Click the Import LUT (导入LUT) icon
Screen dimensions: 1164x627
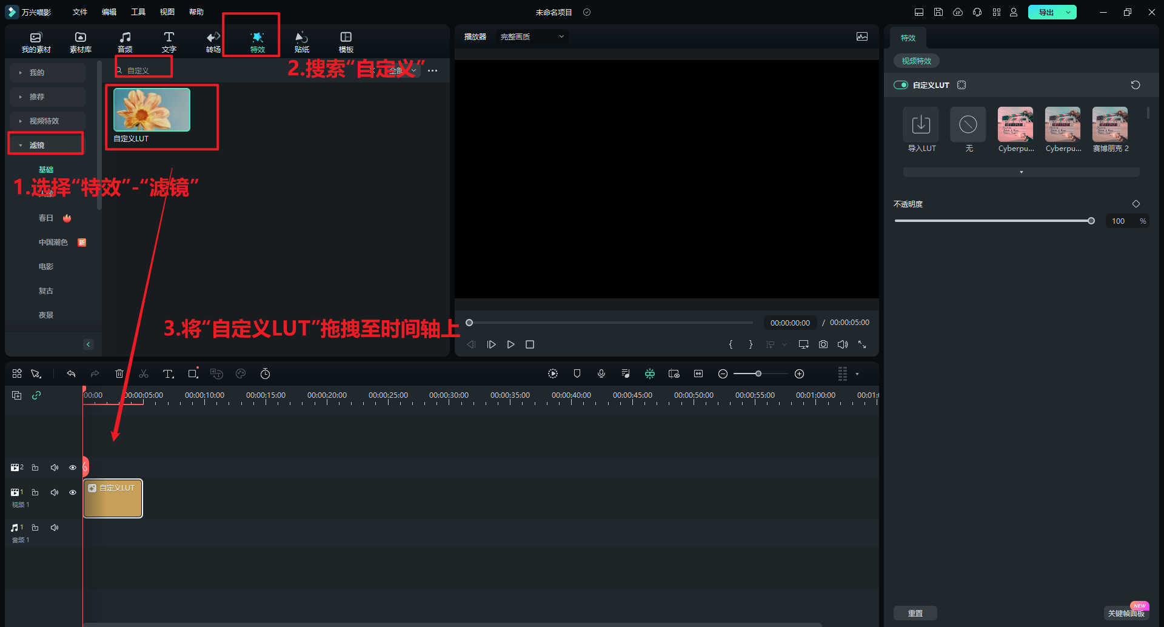click(921, 125)
